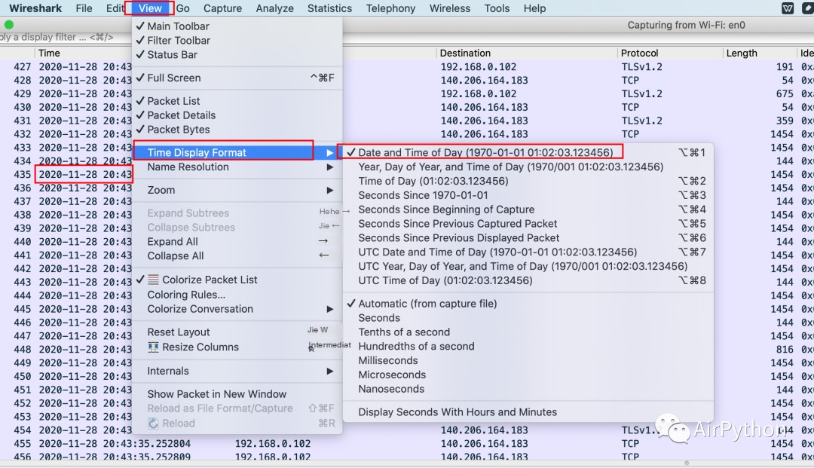
Task: Toggle Filter Toolbar visibility
Action: 237,41
